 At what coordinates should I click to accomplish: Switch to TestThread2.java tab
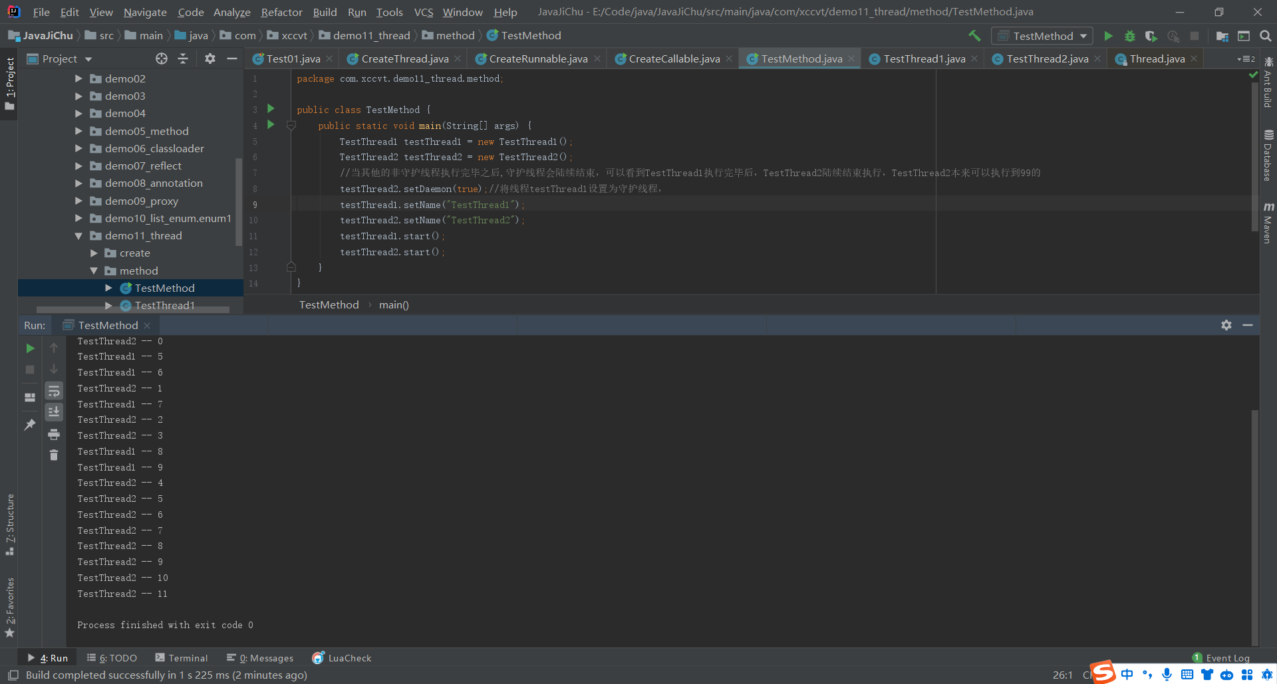pyautogui.click(x=1047, y=59)
